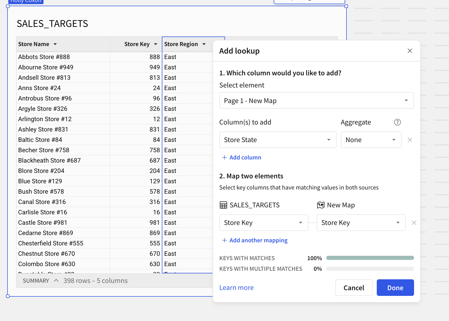Click the Learn more link
Image resolution: width=449 pixels, height=321 pixels.
[236, 287]
